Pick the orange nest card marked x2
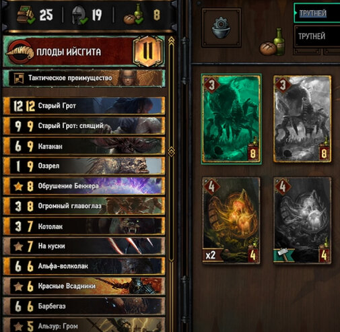340x332 pixels. [231, 220]
